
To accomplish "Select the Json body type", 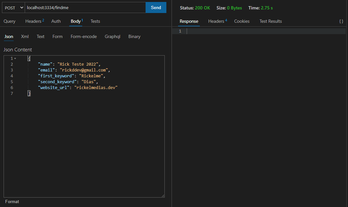I will tap(9, 37).
